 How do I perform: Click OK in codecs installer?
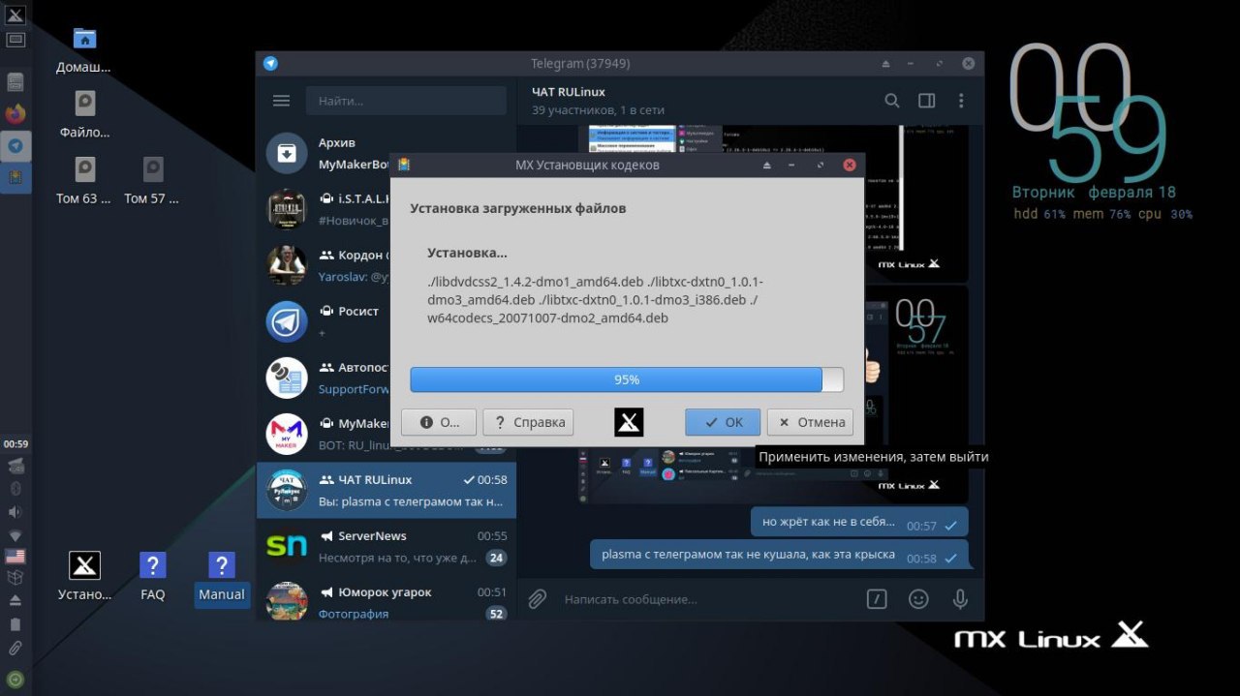click(723, 422)
